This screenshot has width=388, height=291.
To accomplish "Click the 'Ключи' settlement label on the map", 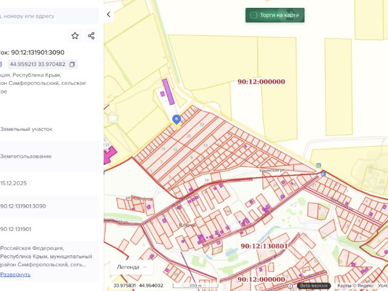I will click(x=187, y=224).
